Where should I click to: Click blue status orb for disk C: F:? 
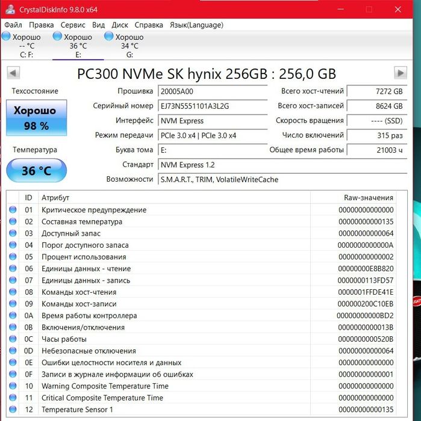pyautogui.click(x=6, y=36)
